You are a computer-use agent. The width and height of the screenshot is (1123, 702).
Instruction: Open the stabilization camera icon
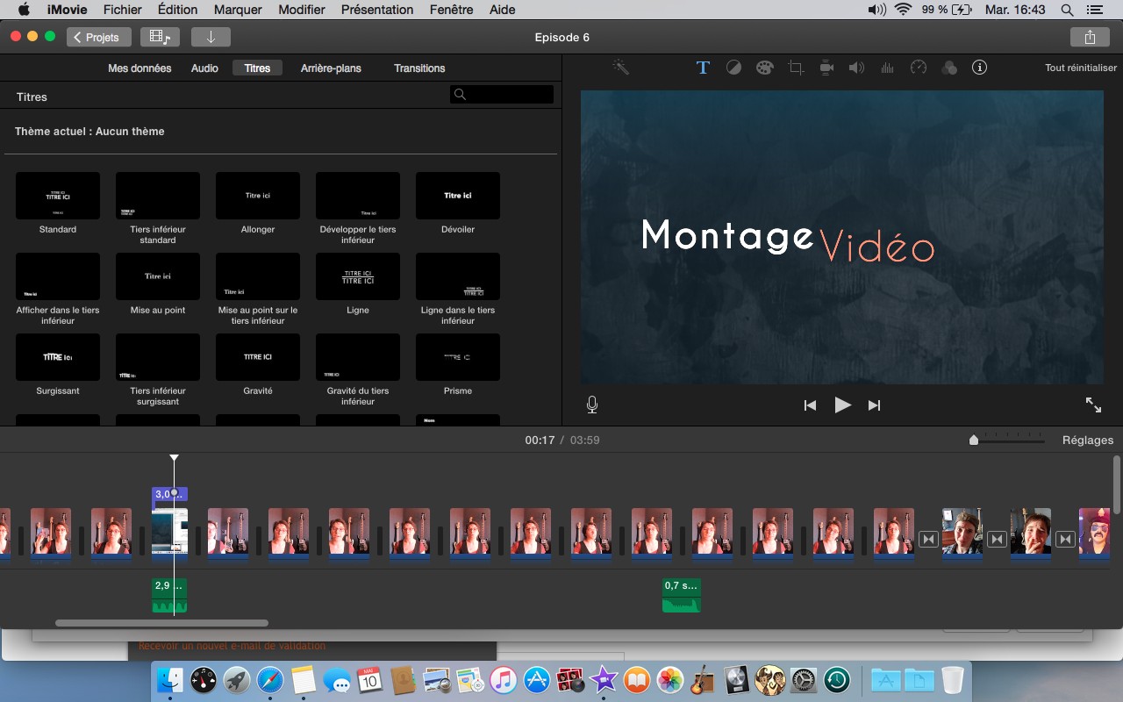(826, 68)
